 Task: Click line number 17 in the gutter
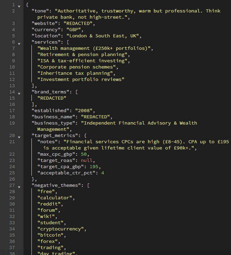pos(12,111)
